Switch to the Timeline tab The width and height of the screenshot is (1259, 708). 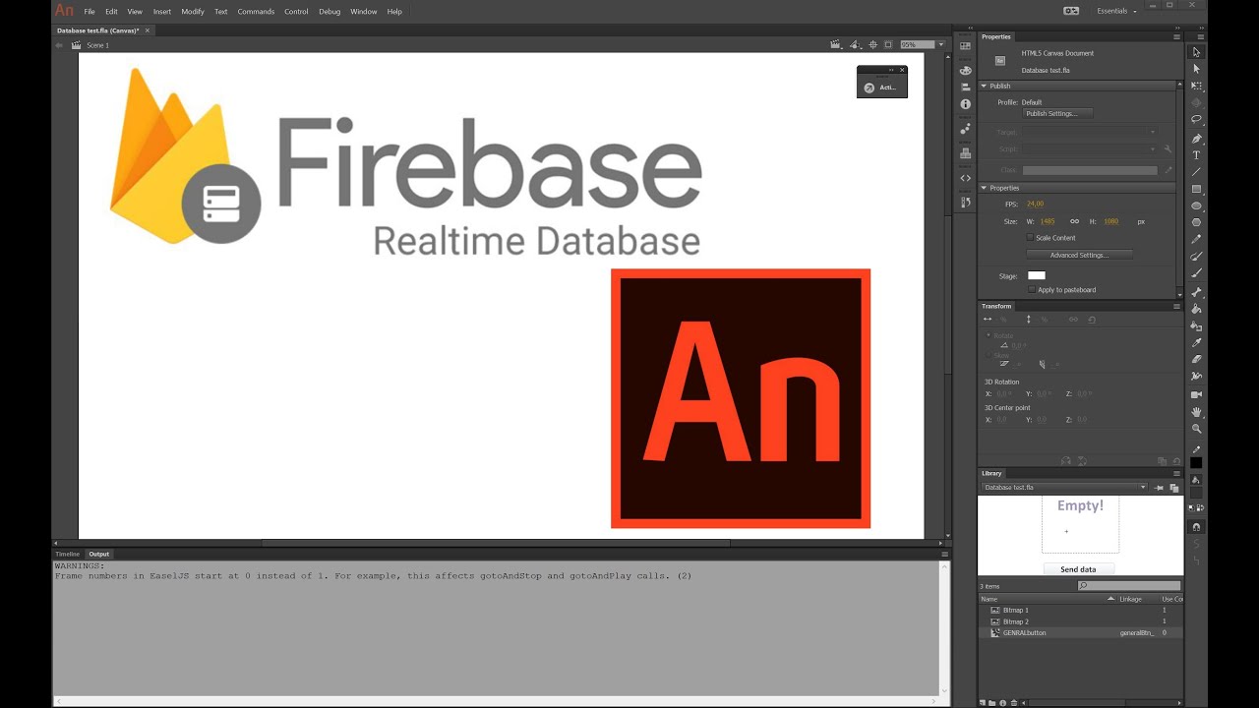pos(68,554)
